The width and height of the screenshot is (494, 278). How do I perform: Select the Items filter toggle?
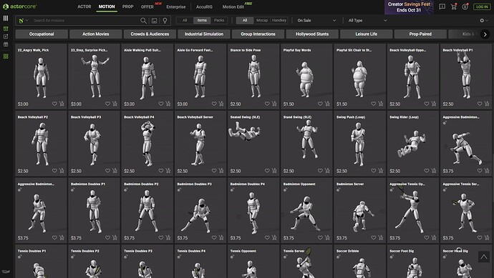coord(202,21)
